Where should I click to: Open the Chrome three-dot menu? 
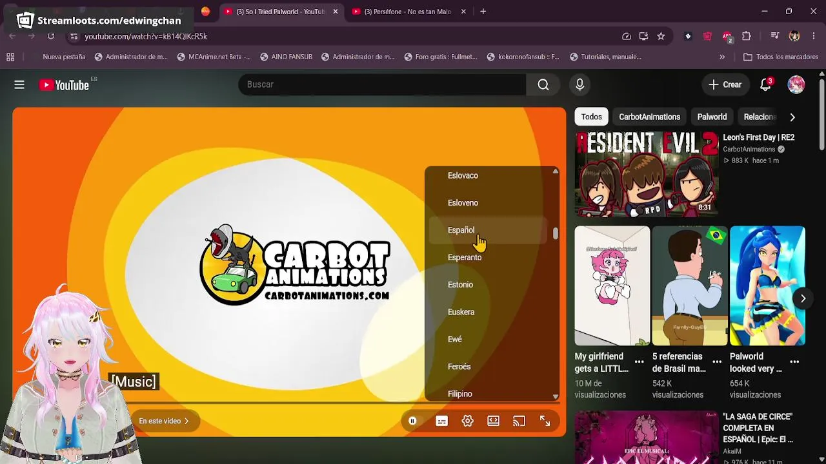coord(813,36)
